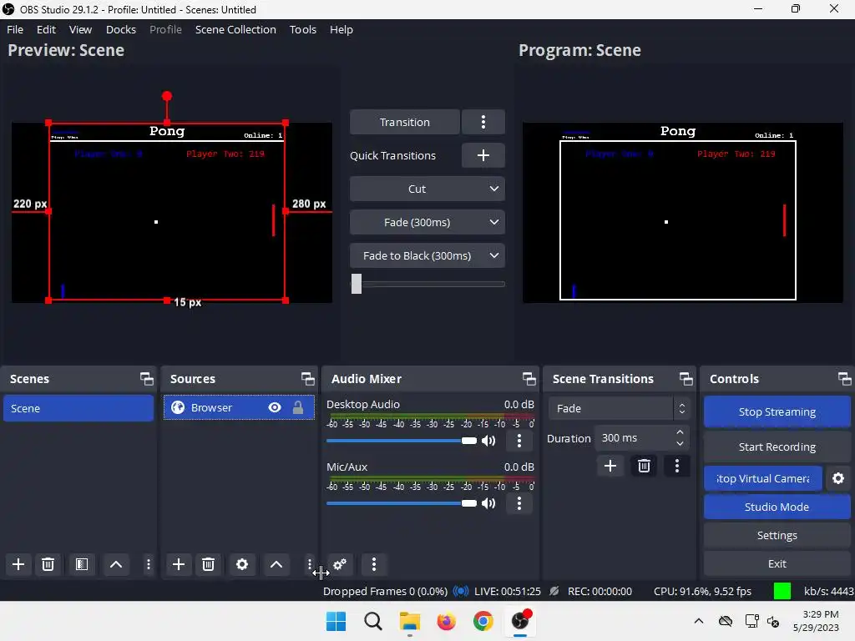
Task: Remove scene transition using trash icon
Action: coord(644,466)
